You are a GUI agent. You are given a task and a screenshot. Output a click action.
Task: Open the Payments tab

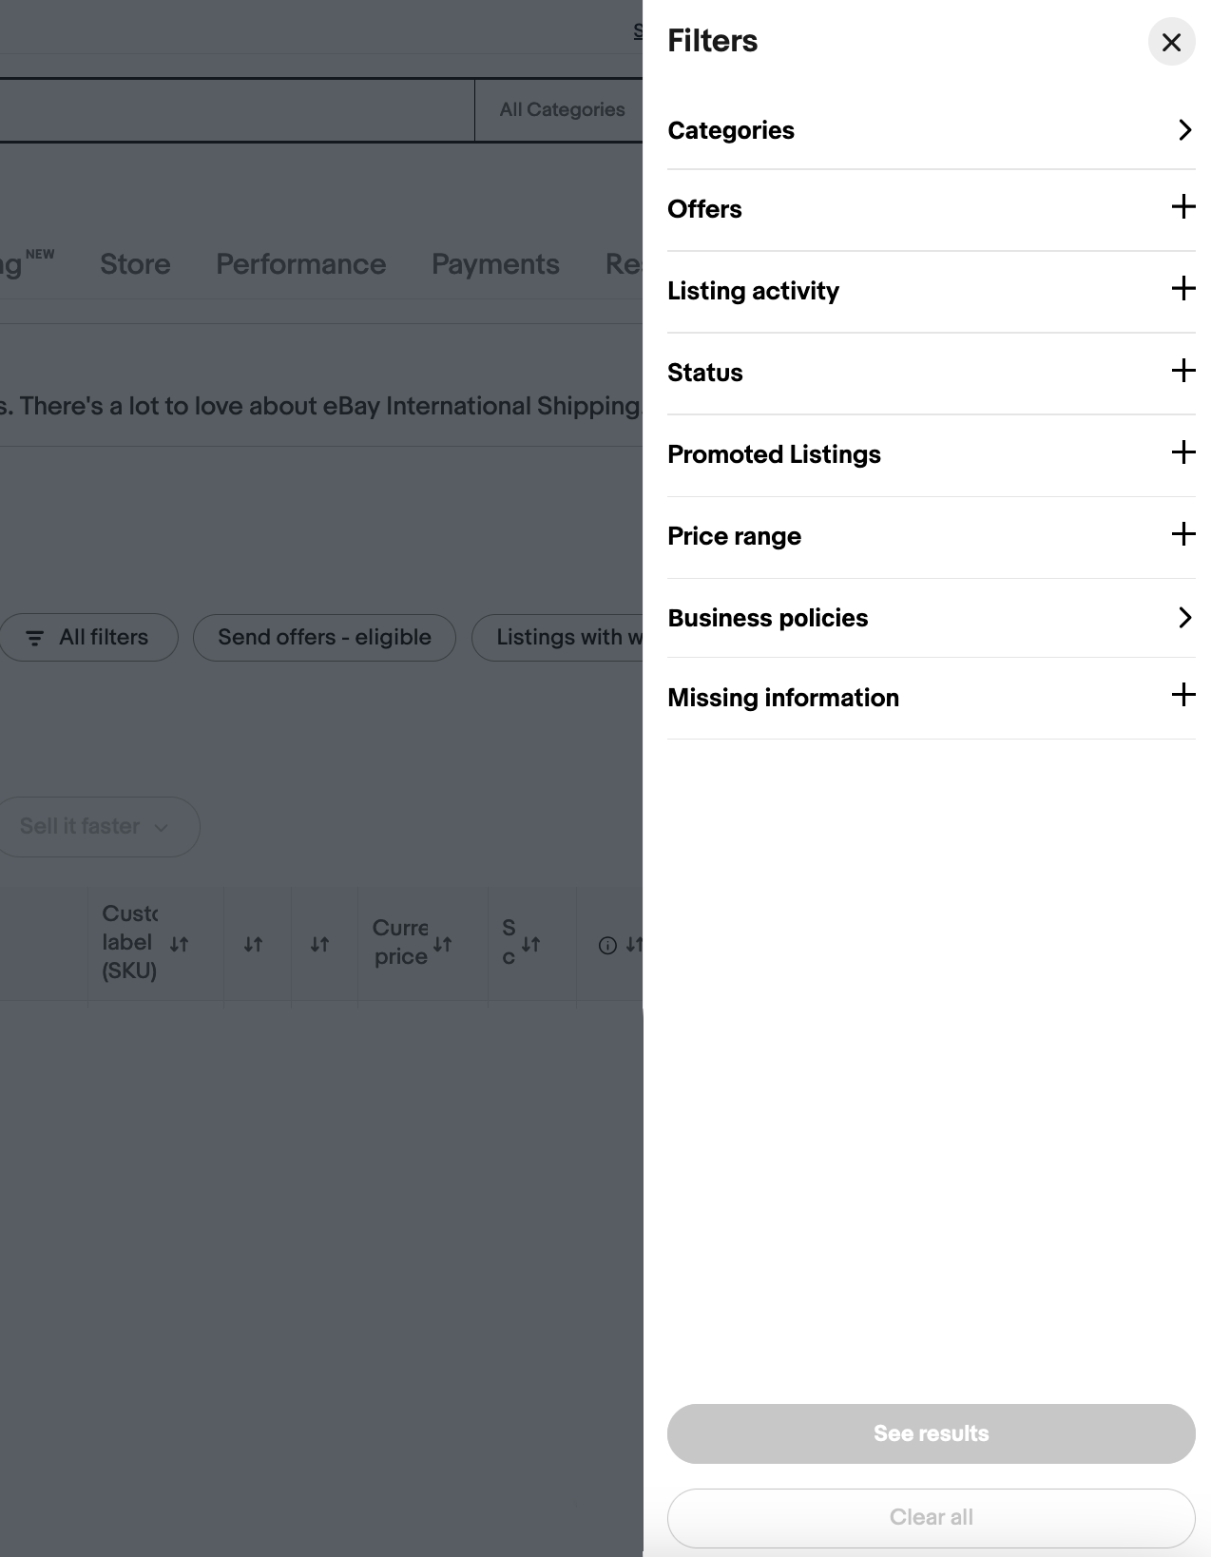[x=495, y=264]
